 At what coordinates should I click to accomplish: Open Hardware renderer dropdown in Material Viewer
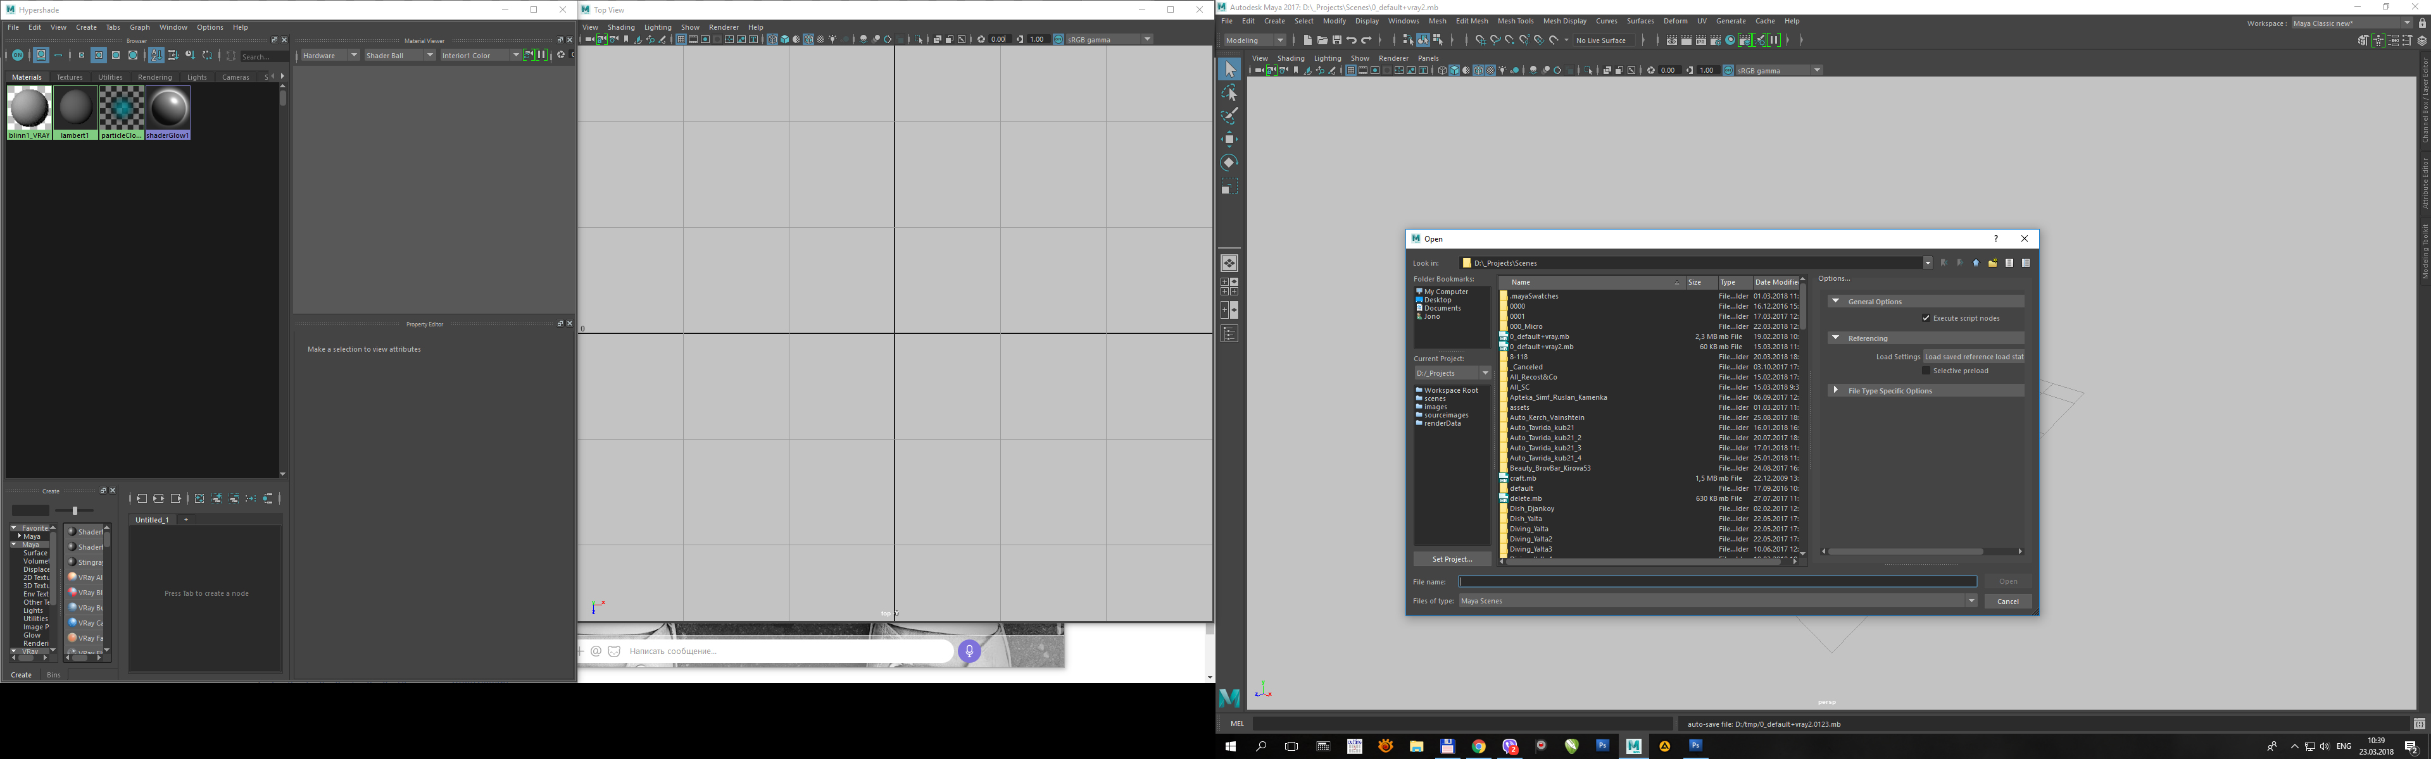[x=329, y=54]
